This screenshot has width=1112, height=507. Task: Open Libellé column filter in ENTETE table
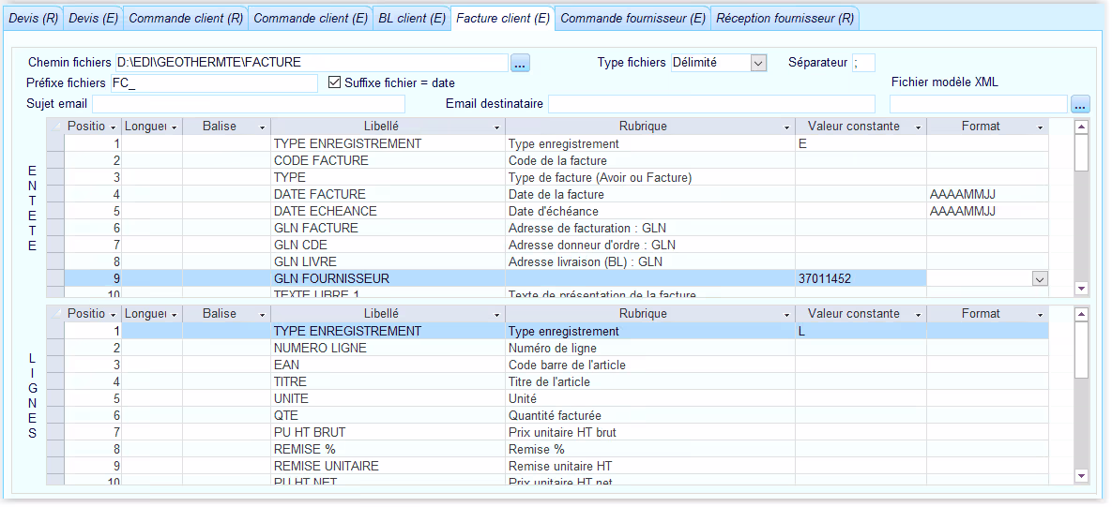497,127
